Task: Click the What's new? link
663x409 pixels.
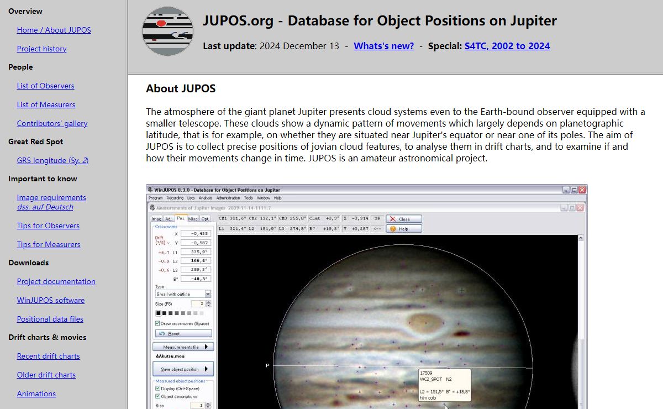Action: (x=383, y=46)
